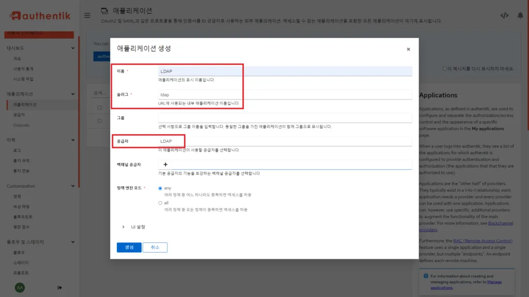Click the authentik logo

point(36,15)
